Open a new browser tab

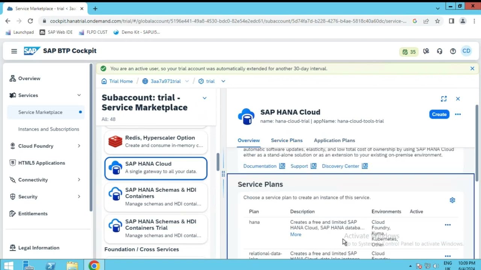point(95,8)
